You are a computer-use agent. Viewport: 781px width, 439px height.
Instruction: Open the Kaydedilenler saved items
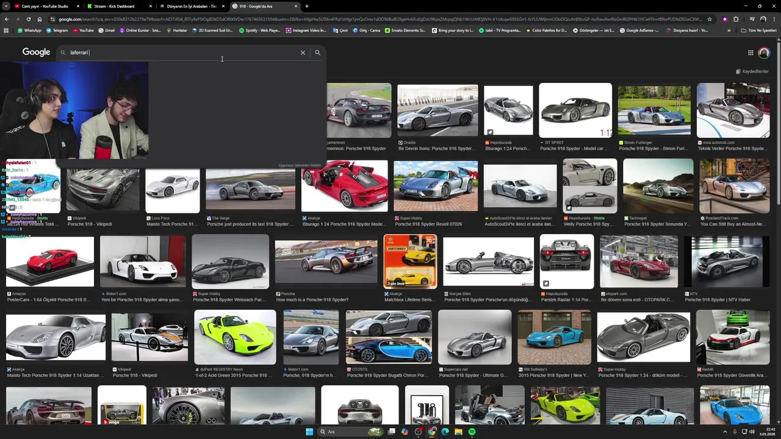(751, 71)
